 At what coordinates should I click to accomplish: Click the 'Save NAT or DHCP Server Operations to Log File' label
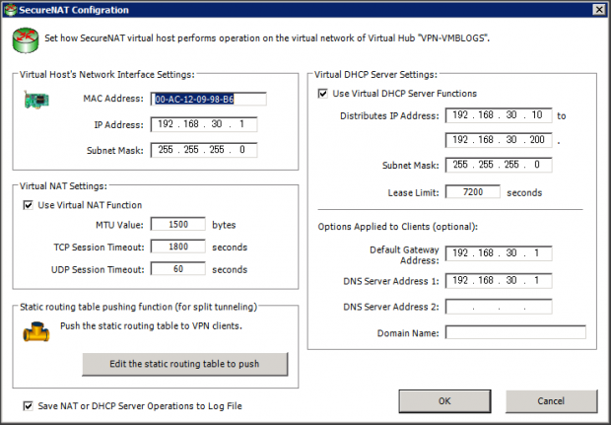[x=140, y=406]
